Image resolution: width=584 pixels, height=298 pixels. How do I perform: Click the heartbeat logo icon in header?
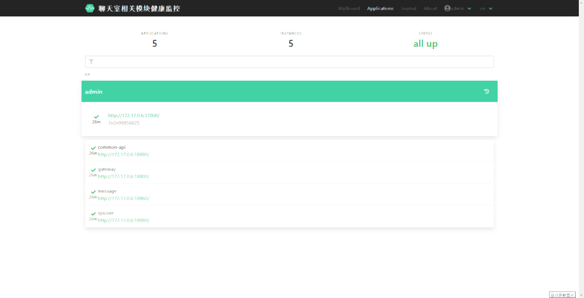[x=90, y=8]
